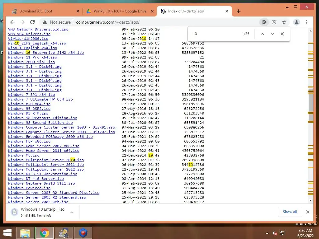Reload the current page
The width and height of the screenshot is (319, 239).
[x=32, y=22]
